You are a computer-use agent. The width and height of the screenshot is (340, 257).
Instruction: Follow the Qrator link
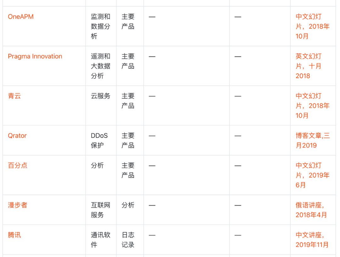tap(17, 136)
